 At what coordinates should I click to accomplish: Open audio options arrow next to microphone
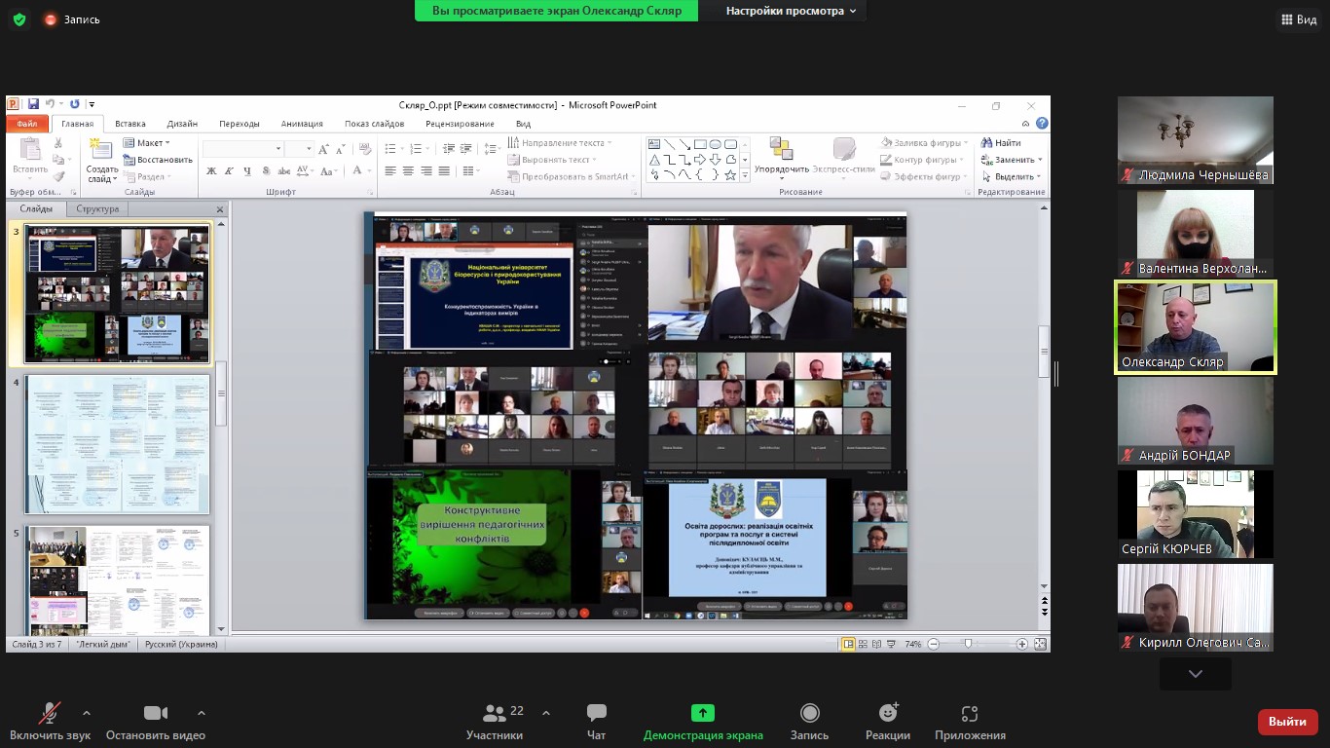(x=87, y=713)
